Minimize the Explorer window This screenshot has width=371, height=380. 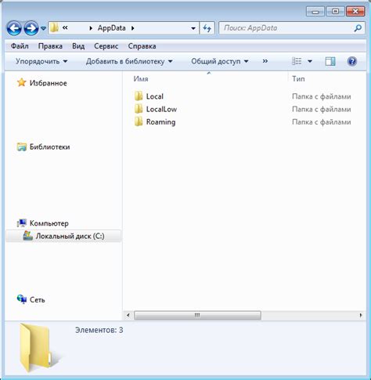315,12
